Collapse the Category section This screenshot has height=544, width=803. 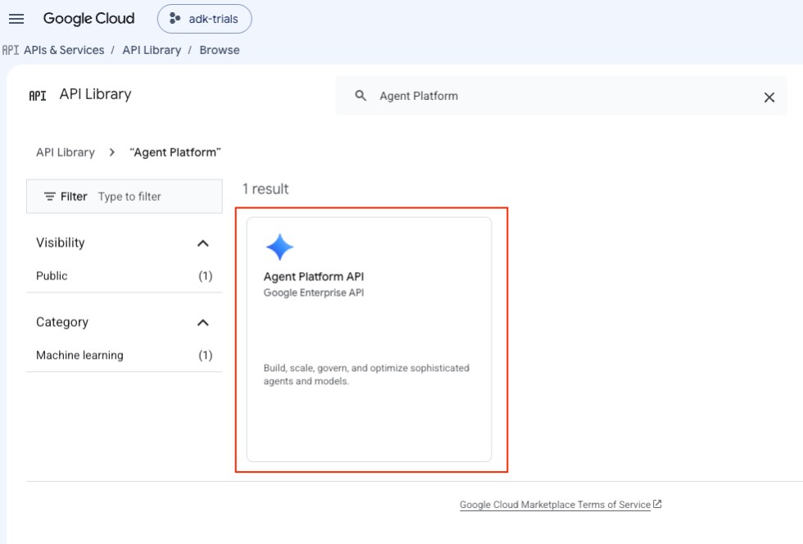point(203,323)
